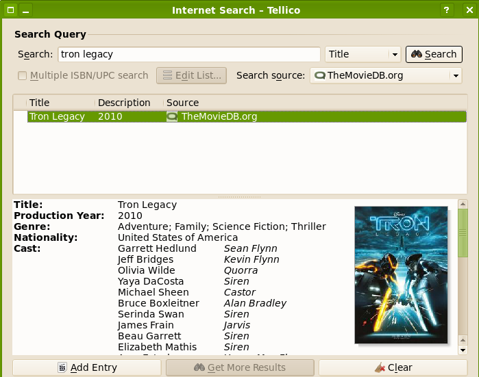Open the Search source dropdown
479x377 pixels.
pyautogui.click(x=386, y=75)
